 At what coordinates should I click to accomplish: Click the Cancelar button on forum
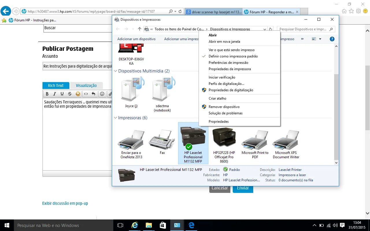click(220, 188)
